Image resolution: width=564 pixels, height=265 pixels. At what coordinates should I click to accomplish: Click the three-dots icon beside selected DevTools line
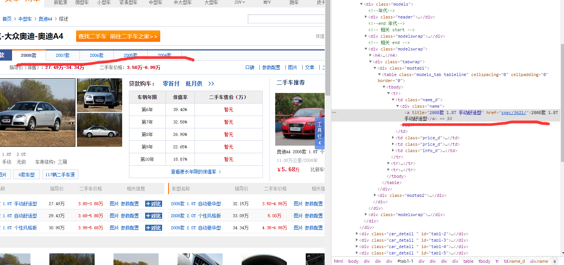pos(334,112)
